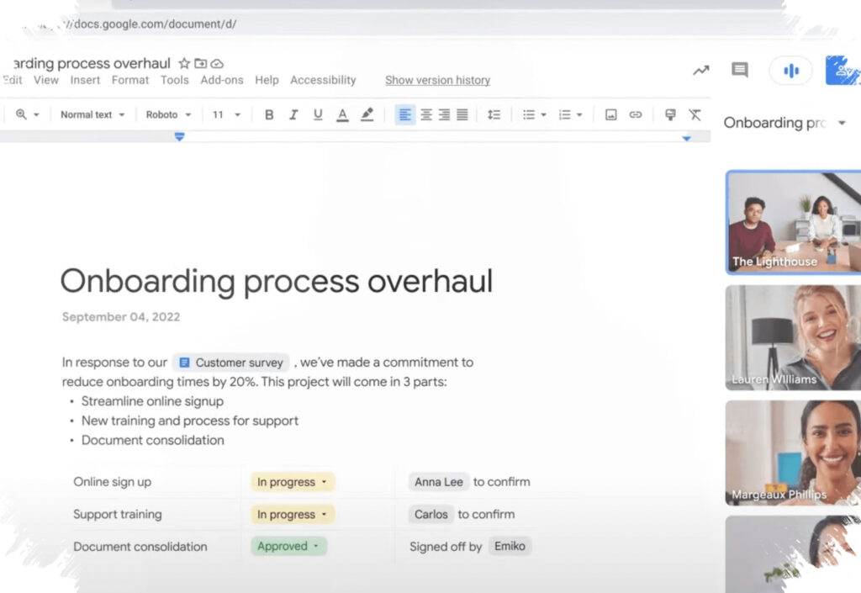
Task: Click Show version history link
Action: [x=437, y=80]
